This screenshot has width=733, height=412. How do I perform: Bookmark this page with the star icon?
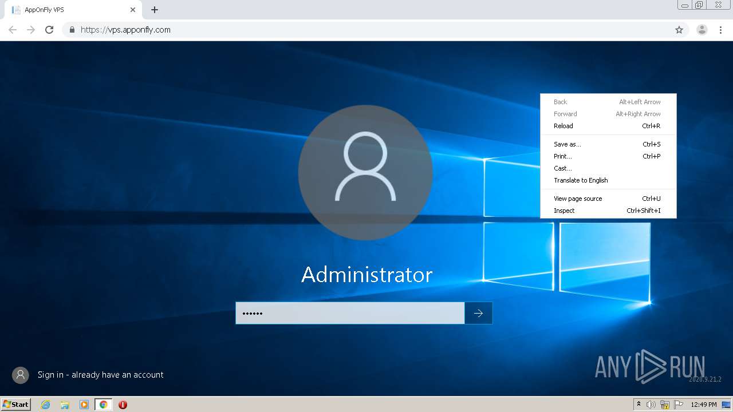[679, 30]
